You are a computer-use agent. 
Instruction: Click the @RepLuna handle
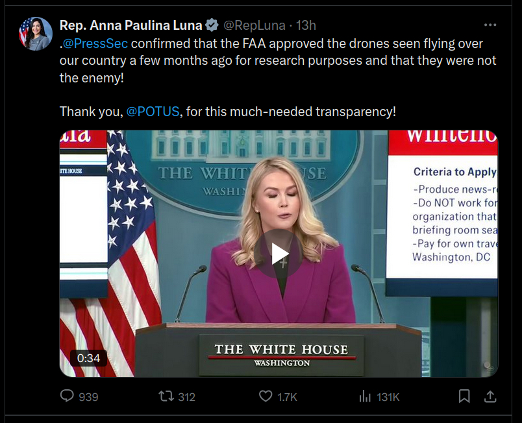(255, 25)
